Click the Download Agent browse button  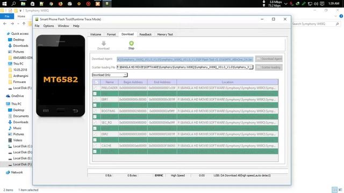[269, 59]
